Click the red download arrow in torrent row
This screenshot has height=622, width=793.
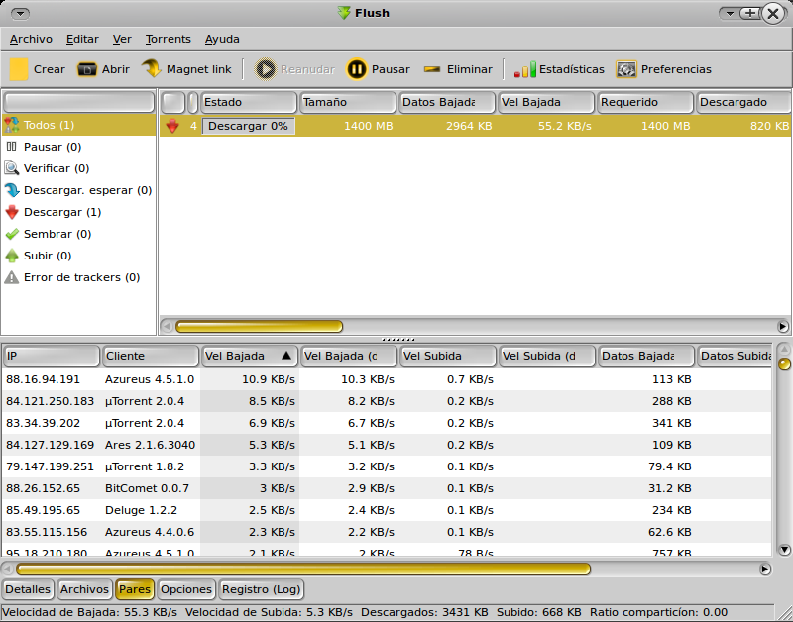[x=172, y=126]
